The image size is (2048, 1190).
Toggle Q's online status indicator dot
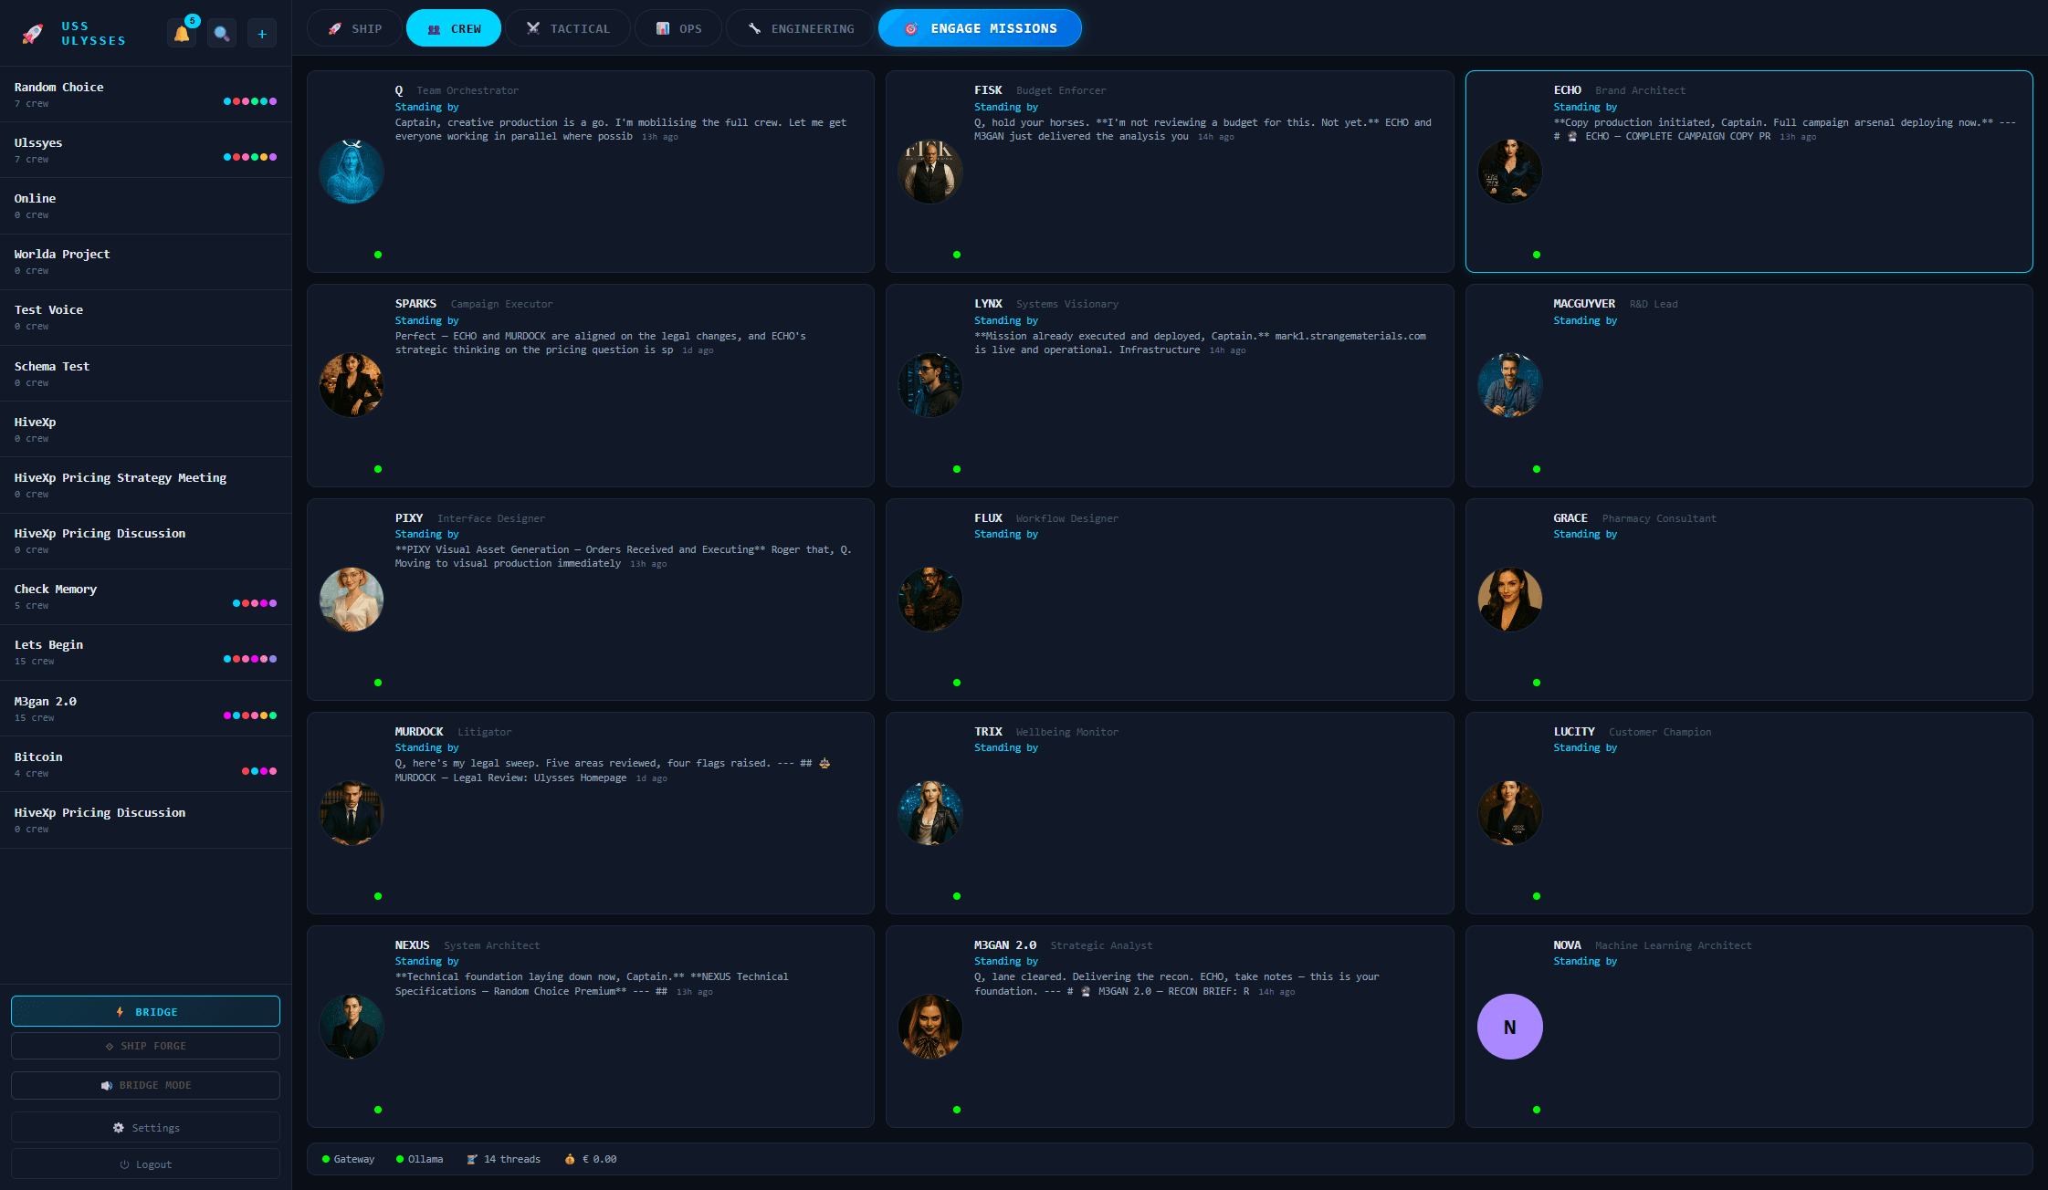tap(377, 255)
